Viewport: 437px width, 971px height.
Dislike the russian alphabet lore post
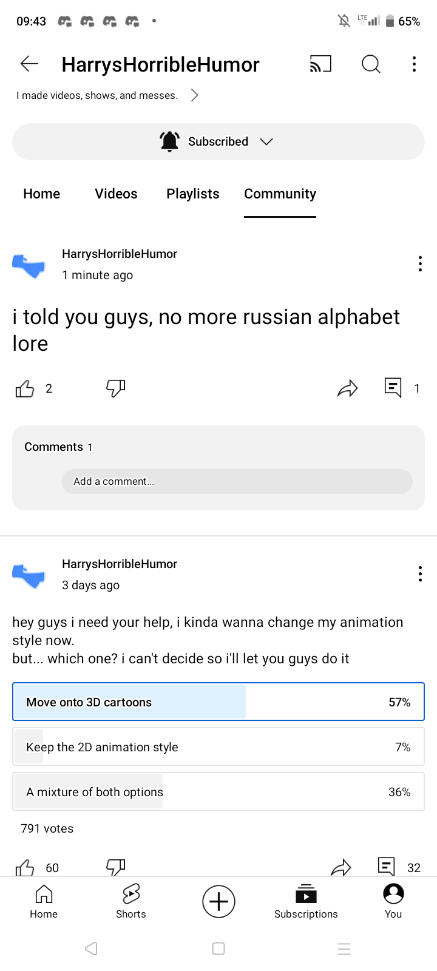[x=115, y=388]
